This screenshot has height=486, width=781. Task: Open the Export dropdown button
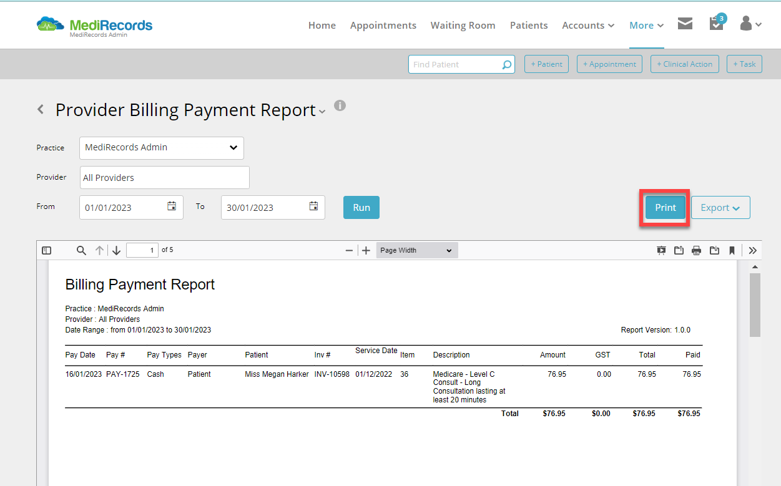tap(720, 208)
